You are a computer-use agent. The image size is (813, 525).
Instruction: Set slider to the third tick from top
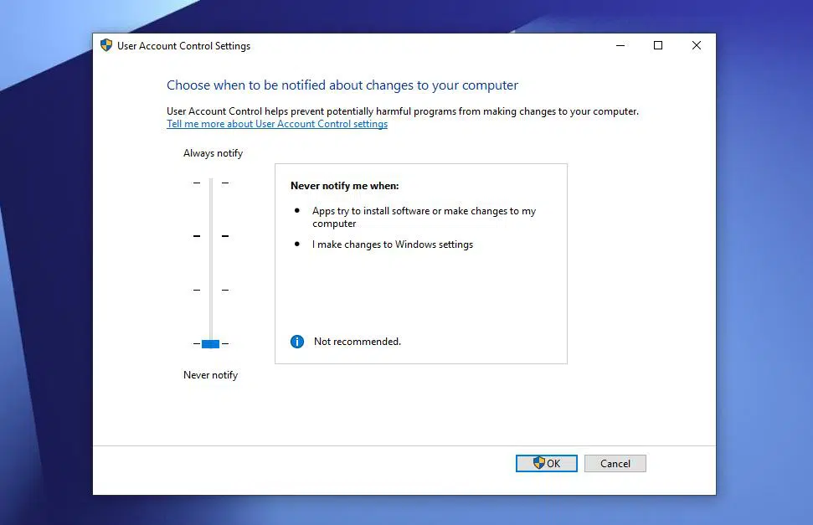tap(211, 290)
